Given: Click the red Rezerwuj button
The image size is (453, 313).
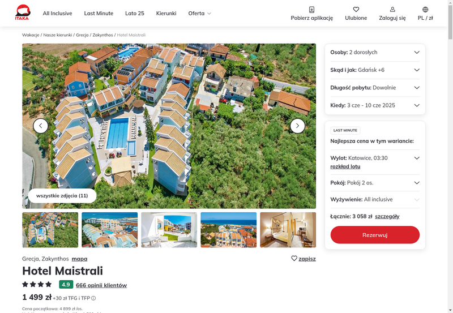Looking at the screenshot, I should coord(375,235).
